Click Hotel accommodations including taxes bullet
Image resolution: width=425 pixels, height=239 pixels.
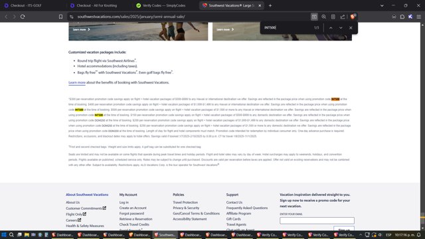pyautogui.click(x=108, y=66)
